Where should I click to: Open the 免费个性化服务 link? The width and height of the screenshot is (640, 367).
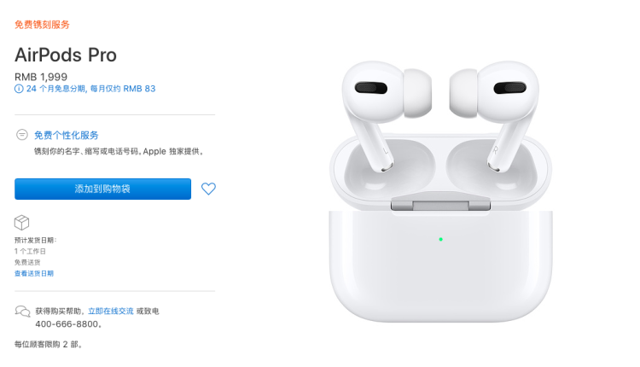[x=66, y=135]
